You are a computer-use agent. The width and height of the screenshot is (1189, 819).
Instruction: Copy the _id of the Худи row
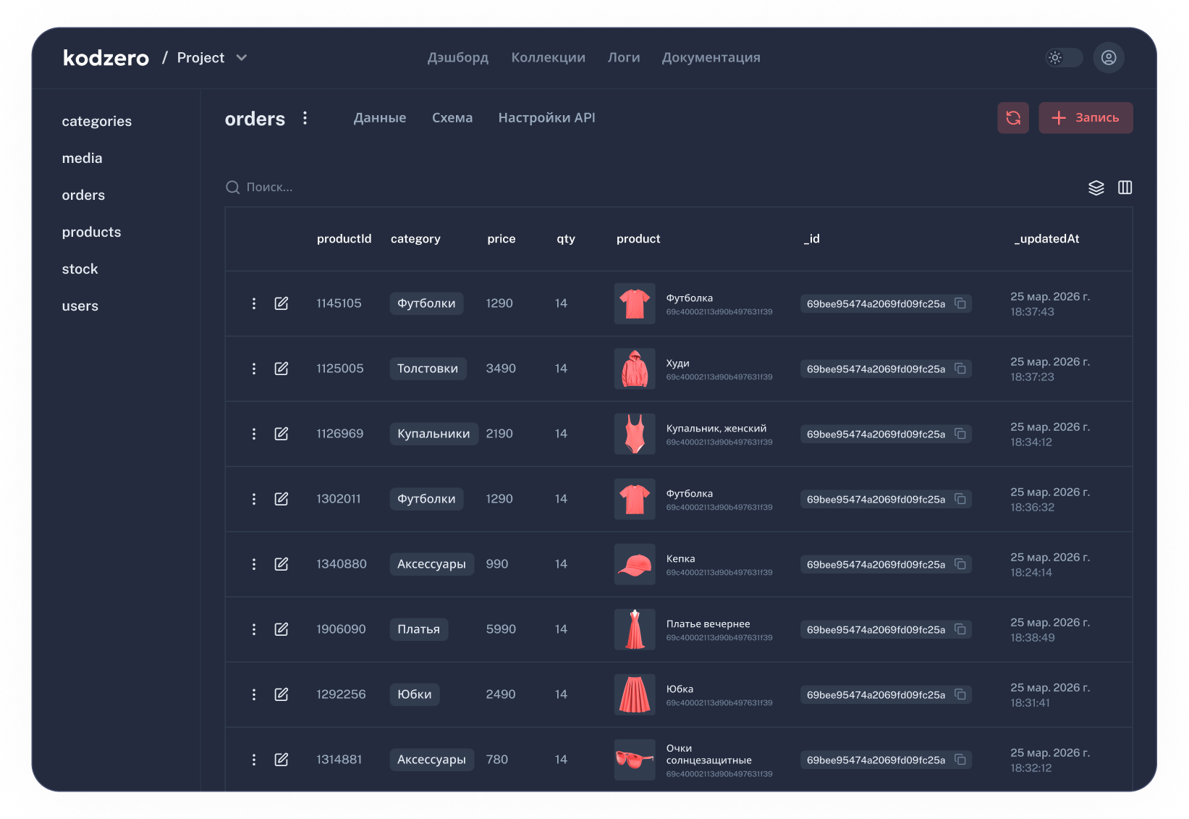960,369
